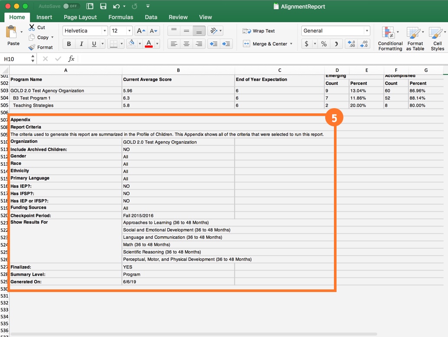Expand the Borders dropdown arrow
This screenshot has height=337, width=448.
121,44
